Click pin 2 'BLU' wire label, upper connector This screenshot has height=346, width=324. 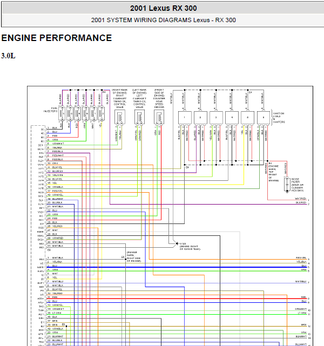55,132
